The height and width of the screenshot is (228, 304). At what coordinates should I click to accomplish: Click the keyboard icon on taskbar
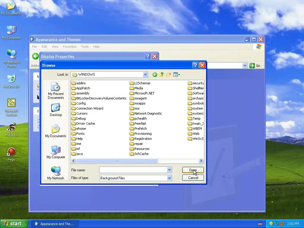[260, 224]
